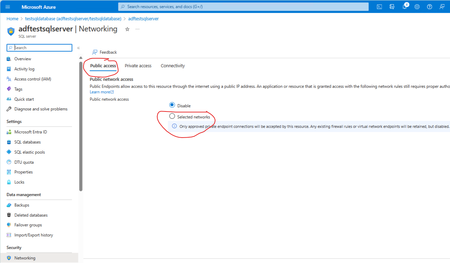This screenshot has height=263, width=450.
Task: Select the Disable radio button
Action: 172,105
